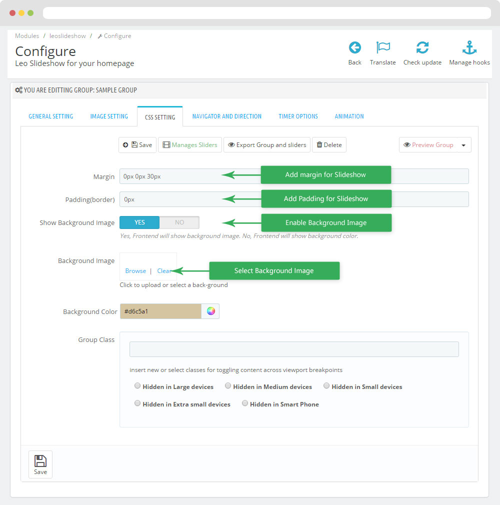Viewport: 500px width, 505px height.
Task: Click Export Group and sliders
Action: [x=267, y=145]
